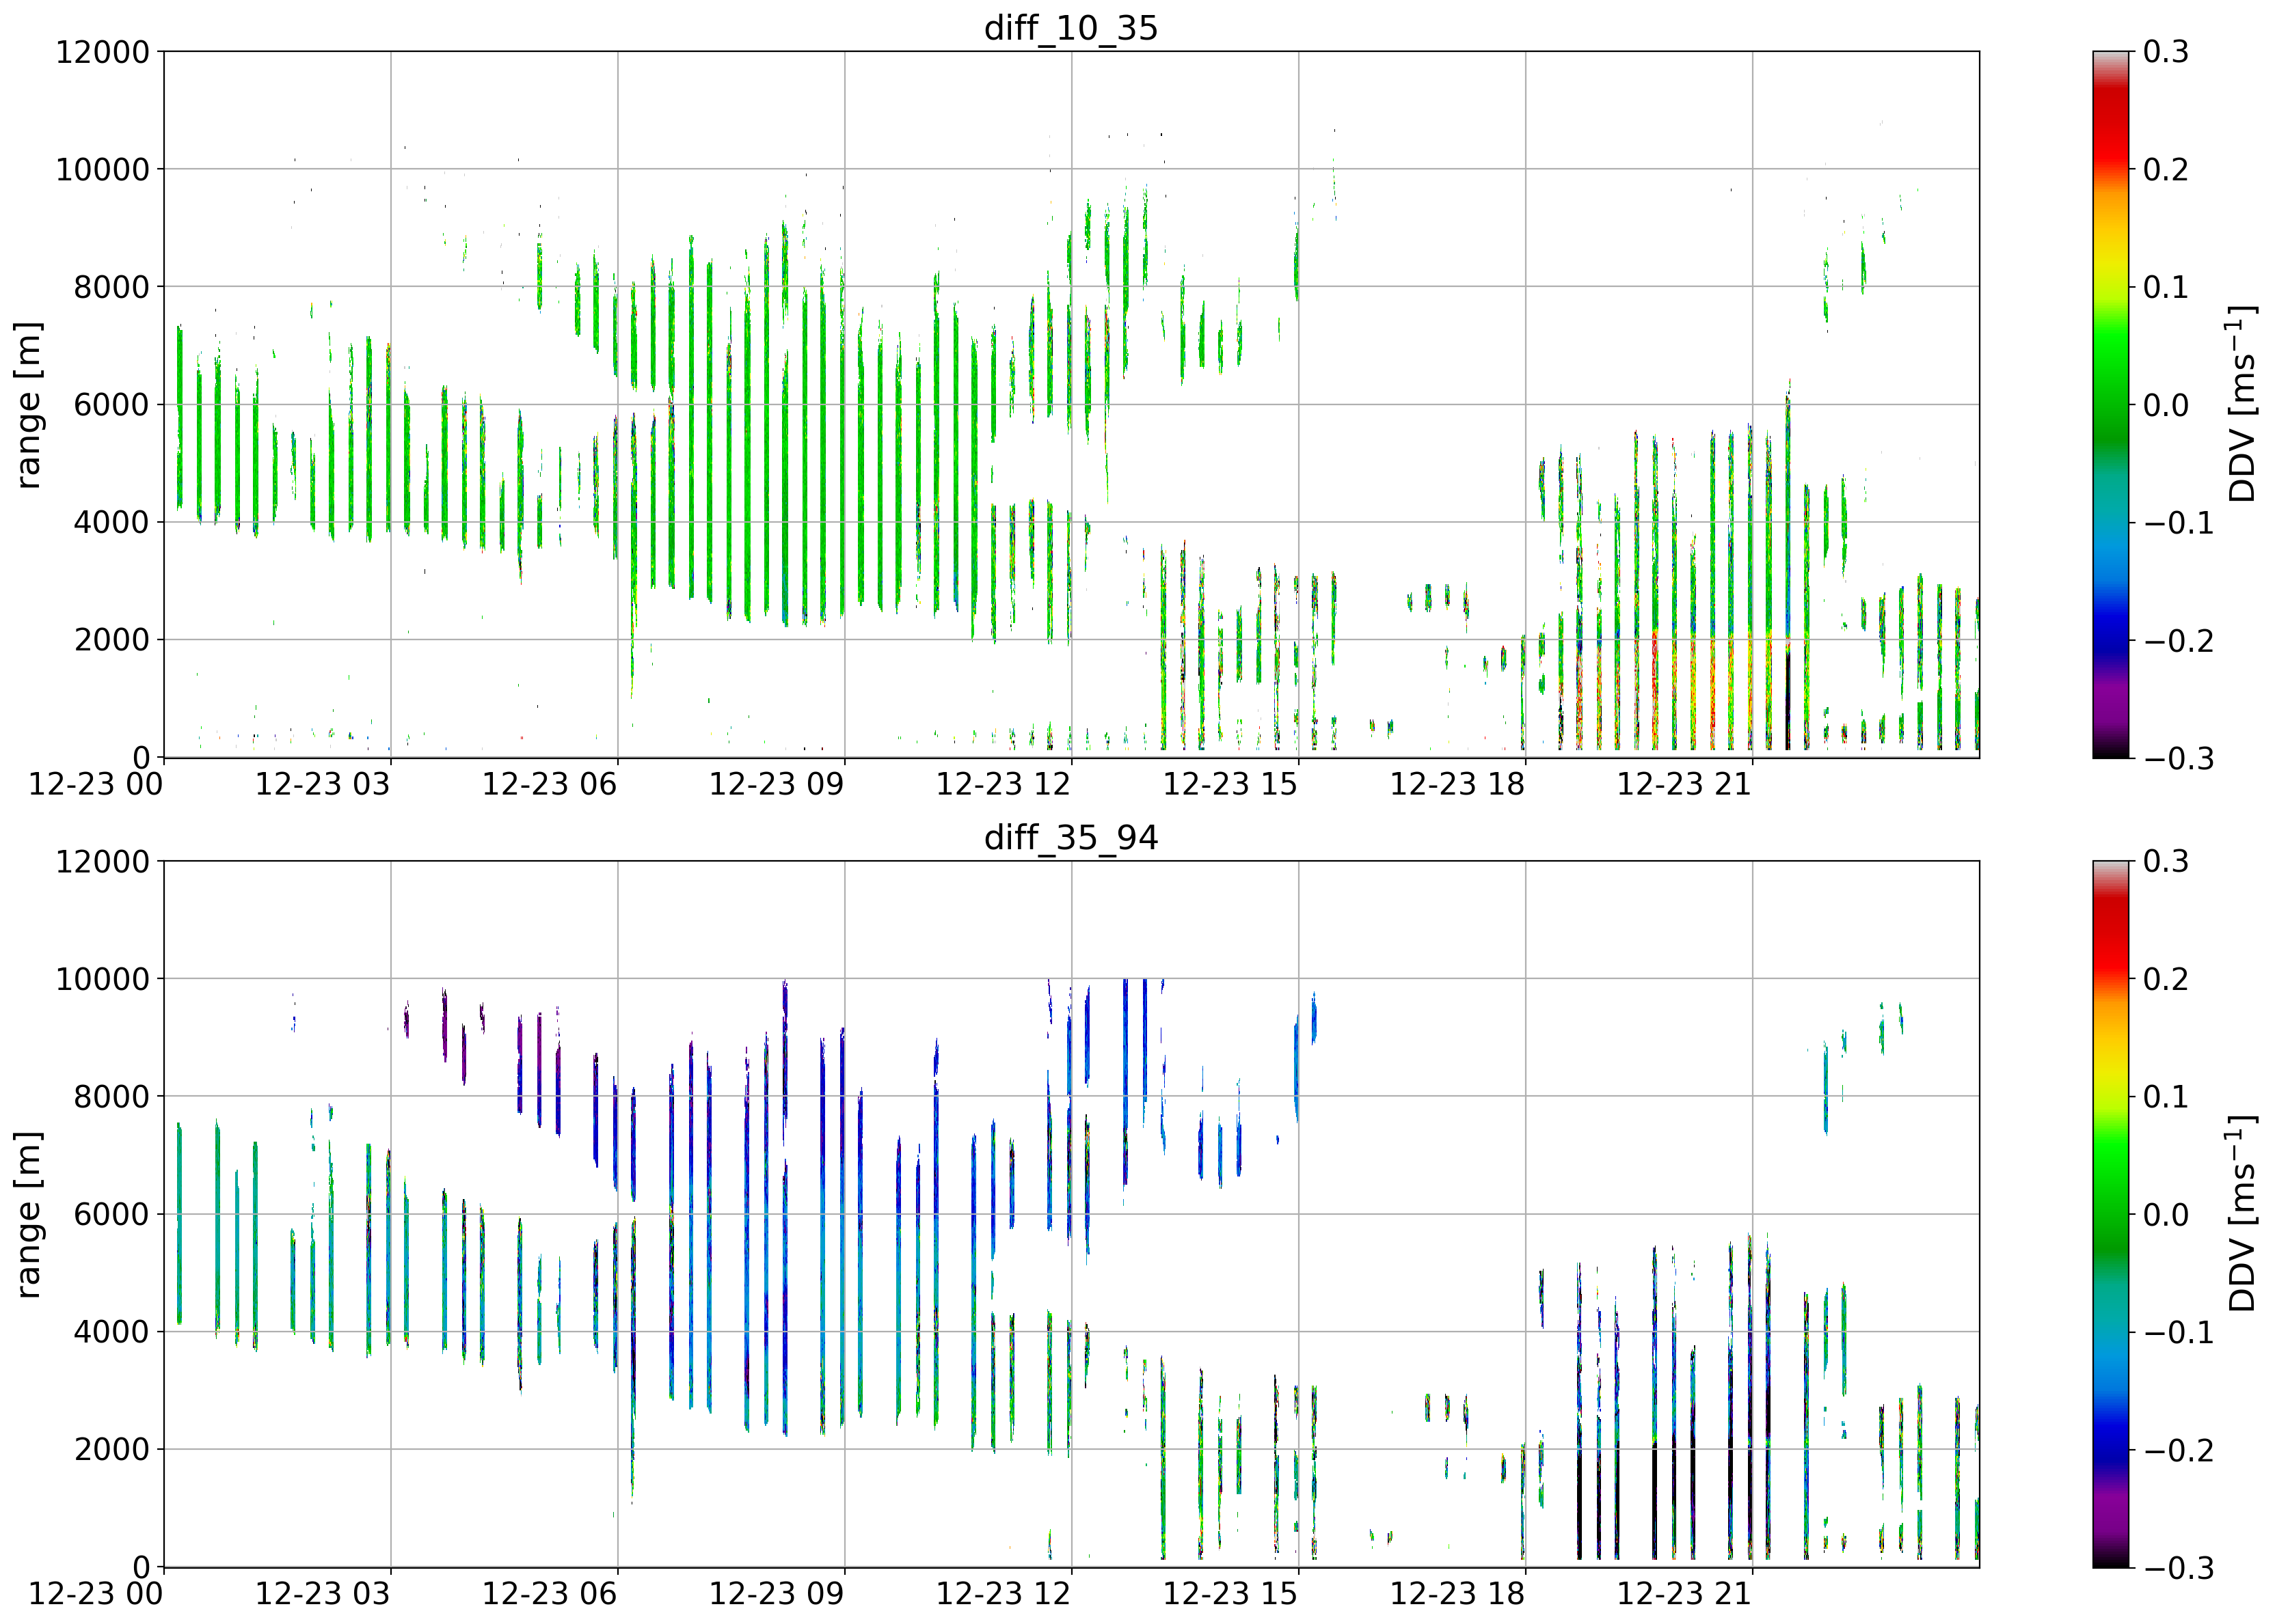Select the "−0.3" tick on diff_10_35 colorbar

point(2178,758)
